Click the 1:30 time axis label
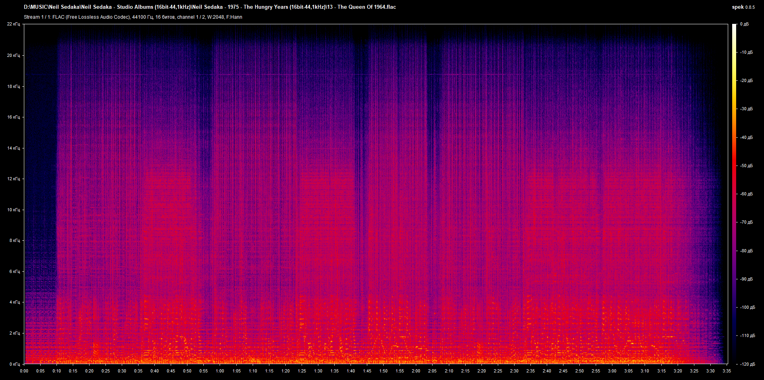 point(318,371)
